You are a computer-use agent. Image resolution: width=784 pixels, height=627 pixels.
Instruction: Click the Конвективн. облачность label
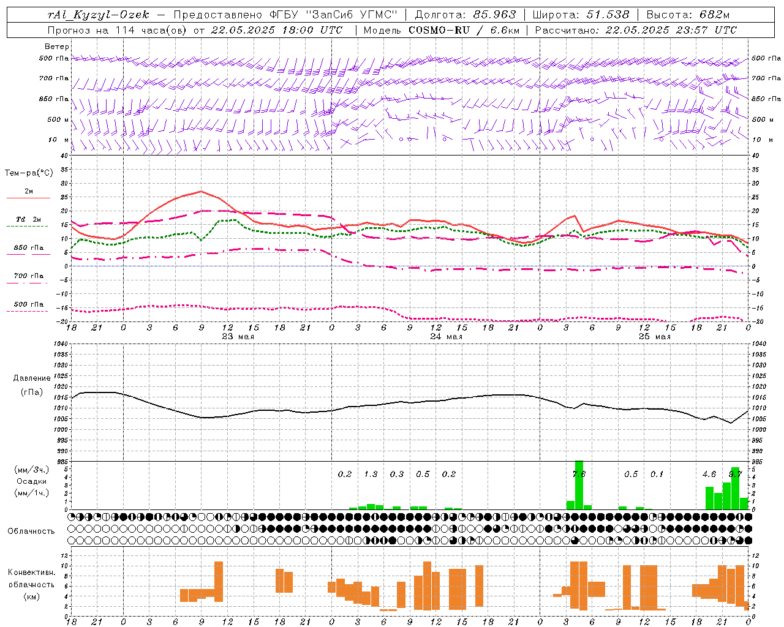(x=32, y=579)
